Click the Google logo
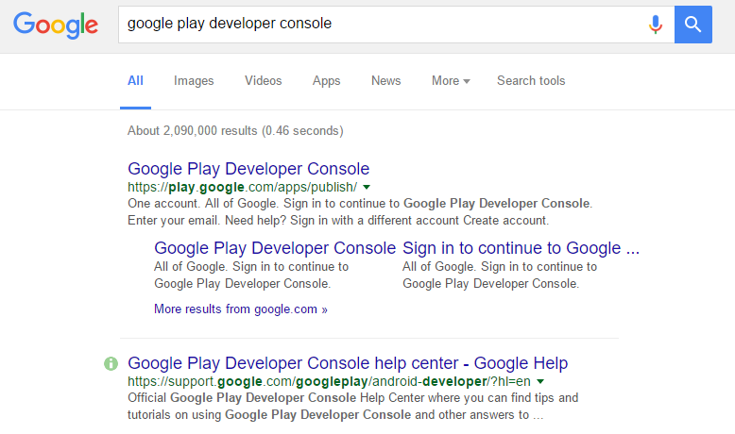 [56, 25]
